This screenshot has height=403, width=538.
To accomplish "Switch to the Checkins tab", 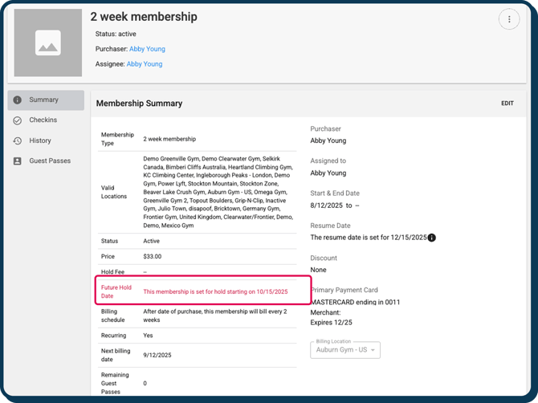I will 43,120.
